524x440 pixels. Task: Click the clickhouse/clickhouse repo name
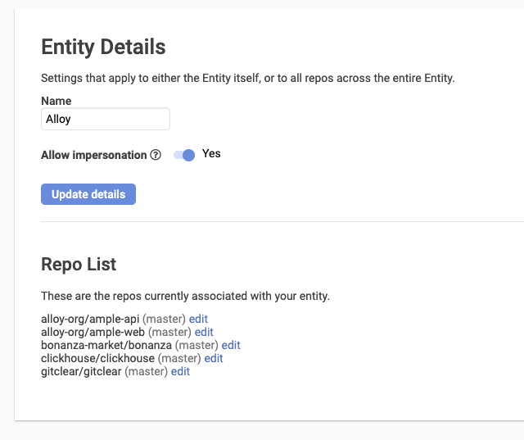(x=97, y=358)
